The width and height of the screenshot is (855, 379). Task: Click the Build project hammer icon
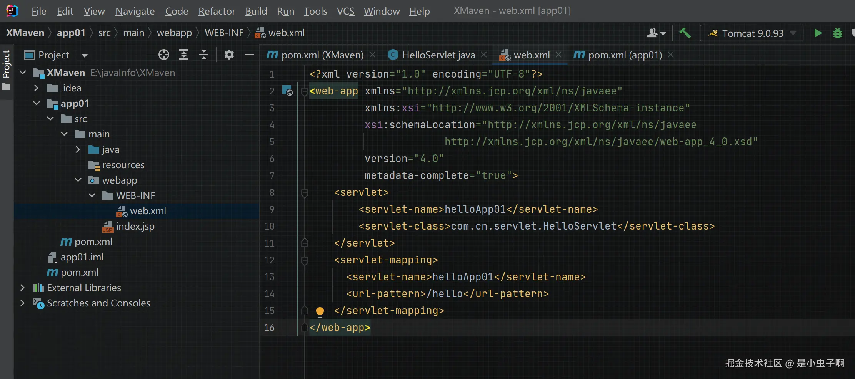pos(685,33)
